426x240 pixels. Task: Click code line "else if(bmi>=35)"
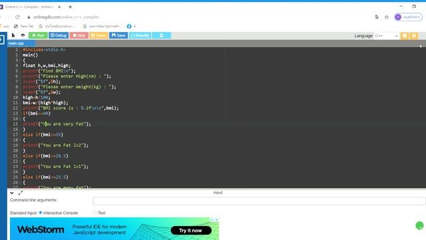pos(43,135)
